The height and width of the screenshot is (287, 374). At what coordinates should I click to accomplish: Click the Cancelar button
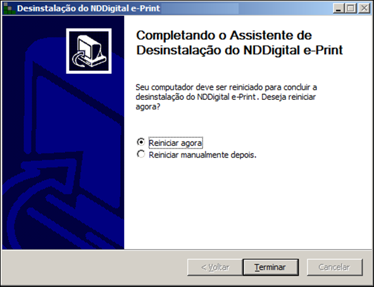click(x=334, y=267)
